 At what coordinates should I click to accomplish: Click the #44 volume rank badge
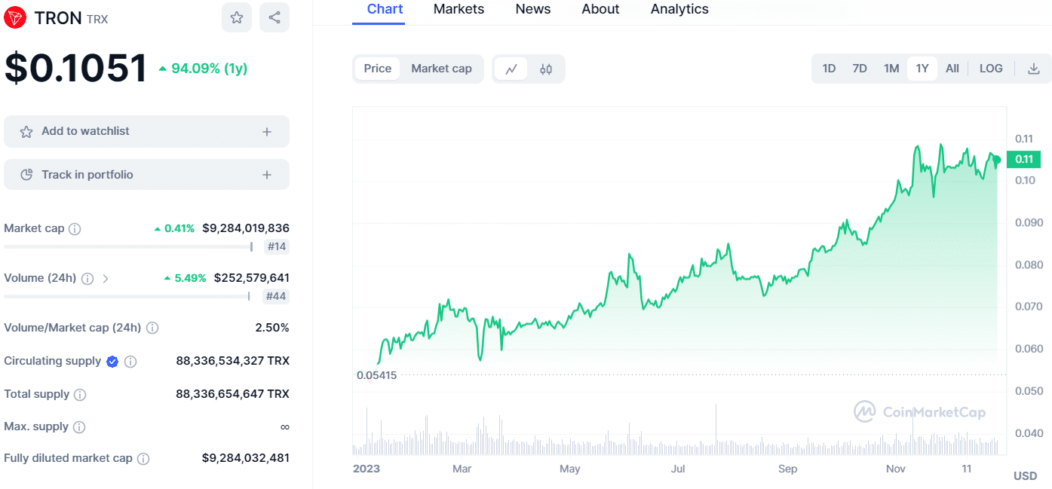point(276,296)
